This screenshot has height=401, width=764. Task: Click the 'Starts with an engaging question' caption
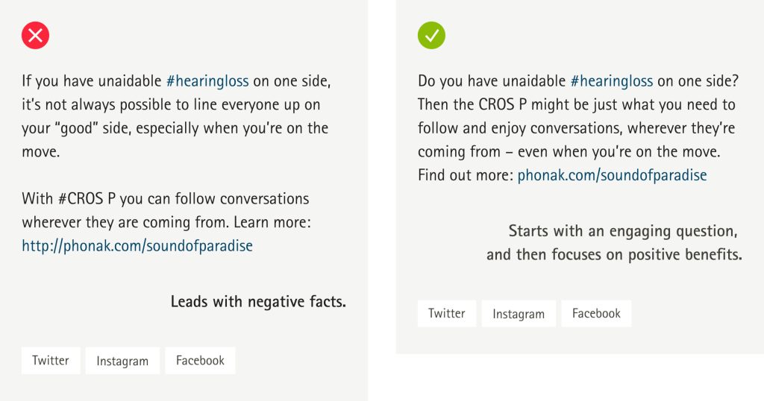623,231
